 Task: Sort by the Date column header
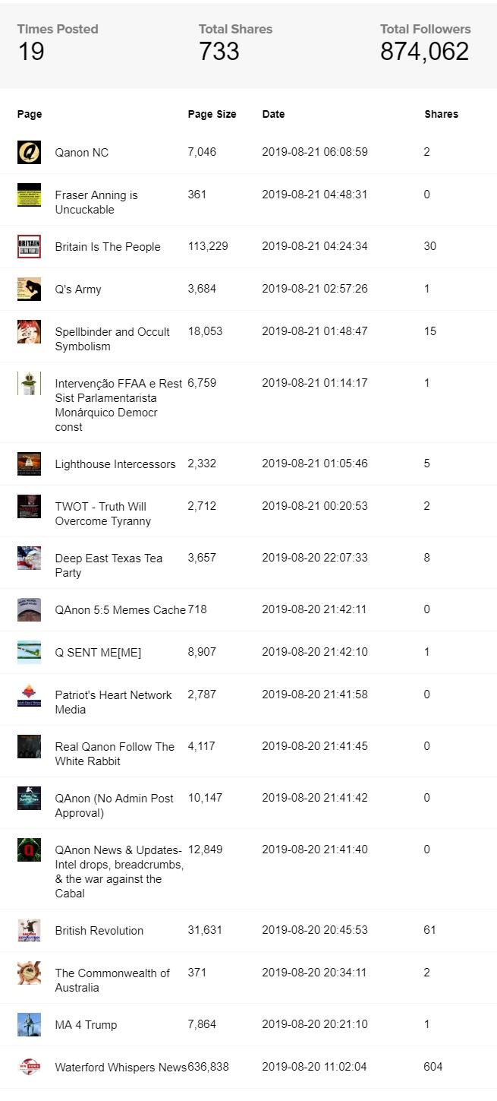point(273,114)
